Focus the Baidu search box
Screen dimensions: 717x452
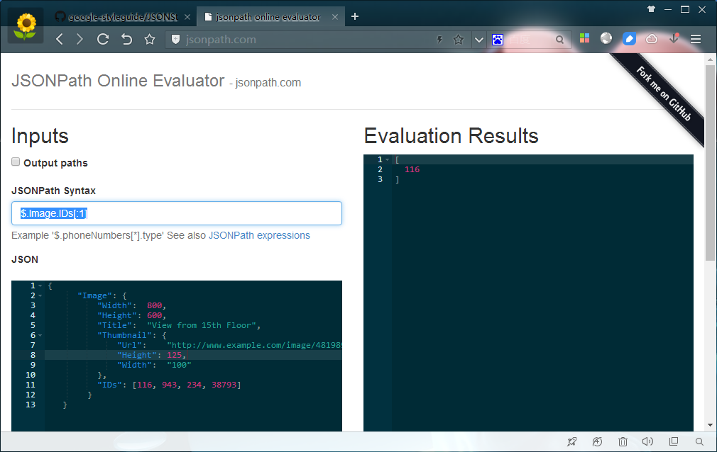point(530,40)
